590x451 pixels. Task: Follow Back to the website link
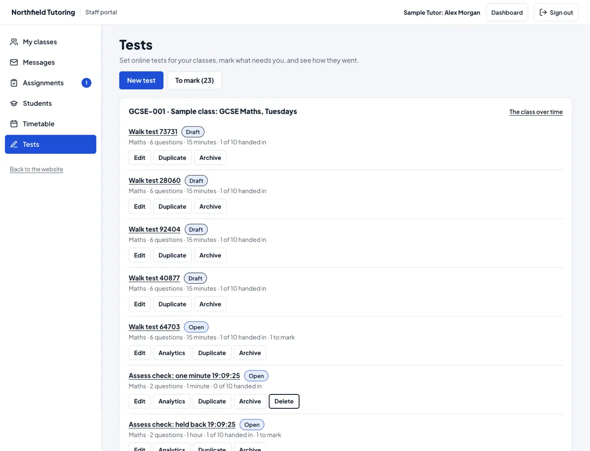click(x=36, y=169)
